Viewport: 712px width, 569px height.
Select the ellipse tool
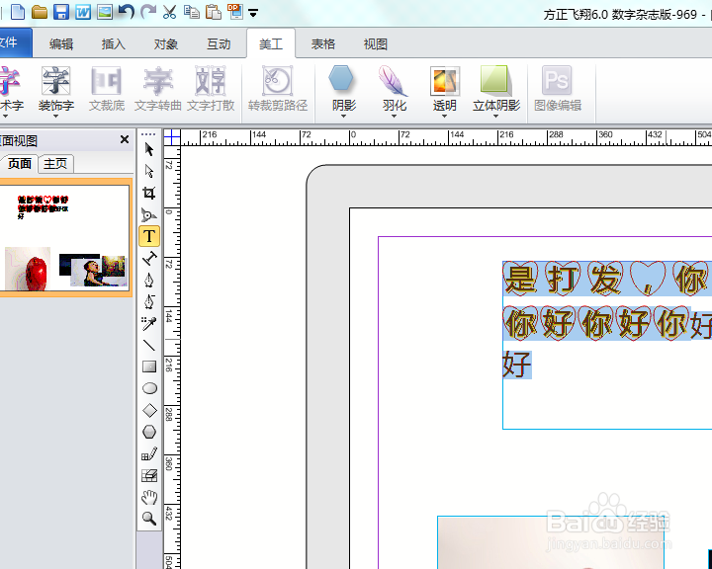pos(149,388)
